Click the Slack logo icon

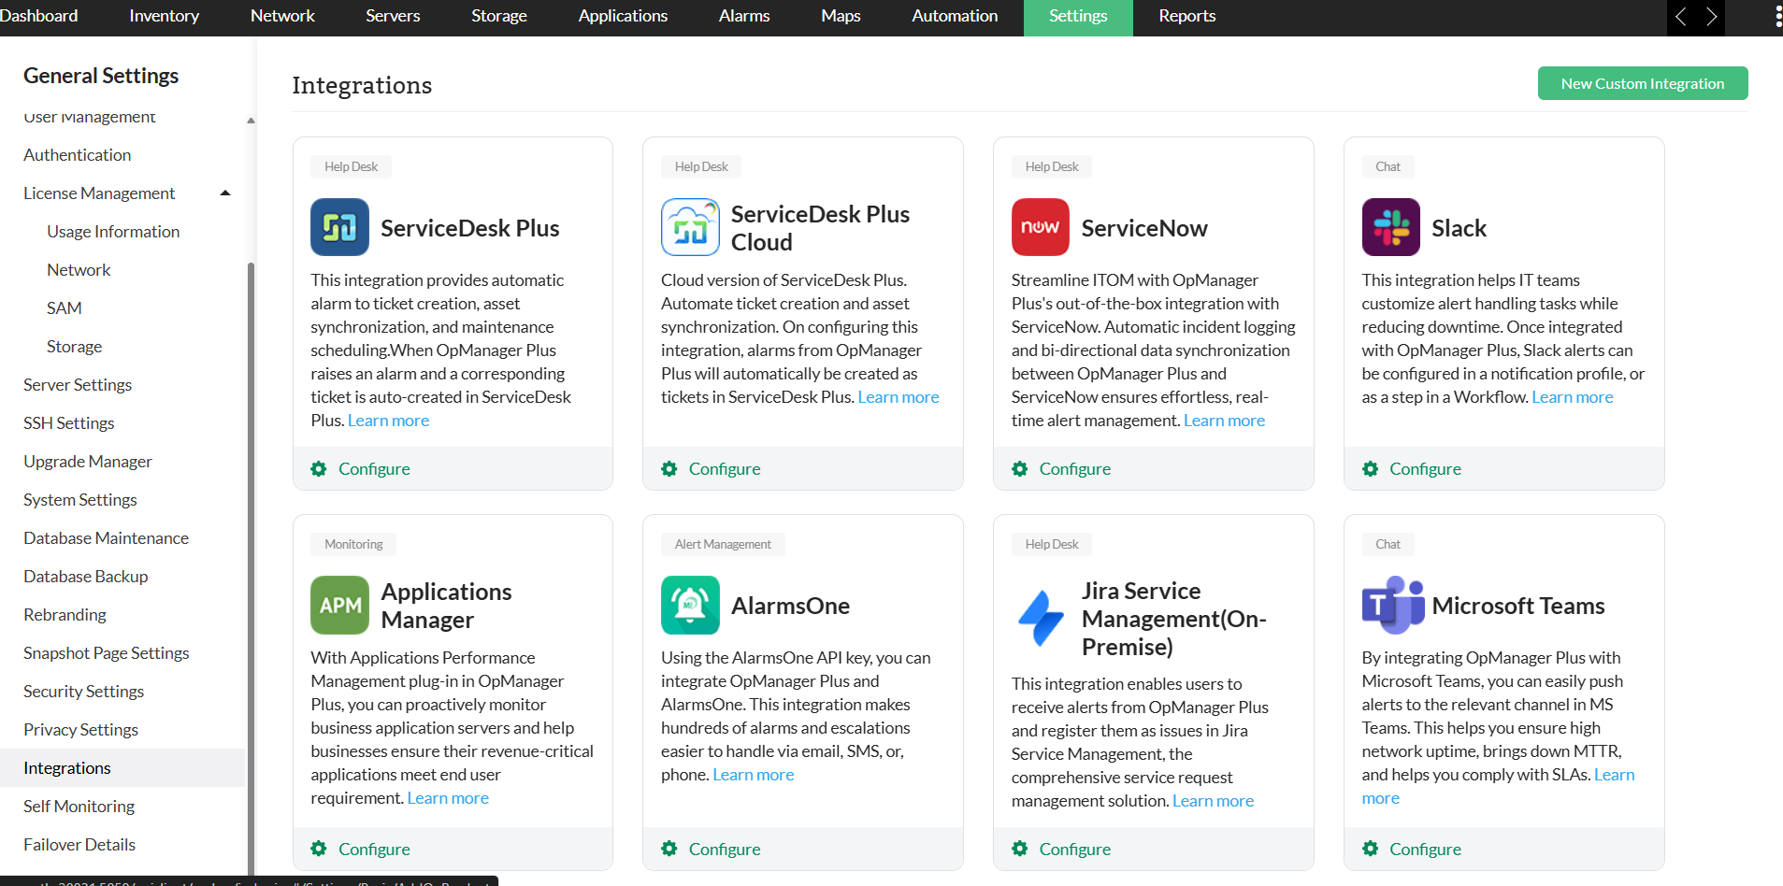1391,227
